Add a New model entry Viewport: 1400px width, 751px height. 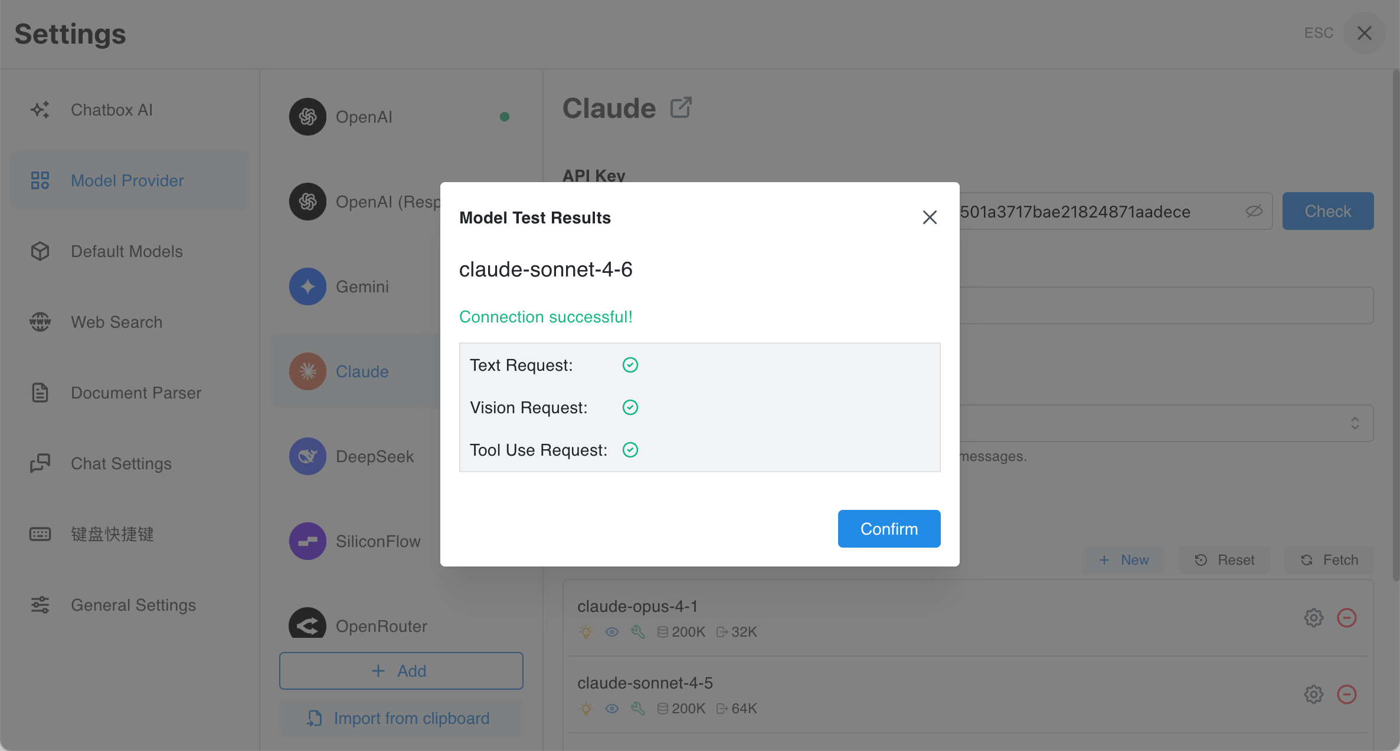pyautogui.click(x=1123, y=560)
